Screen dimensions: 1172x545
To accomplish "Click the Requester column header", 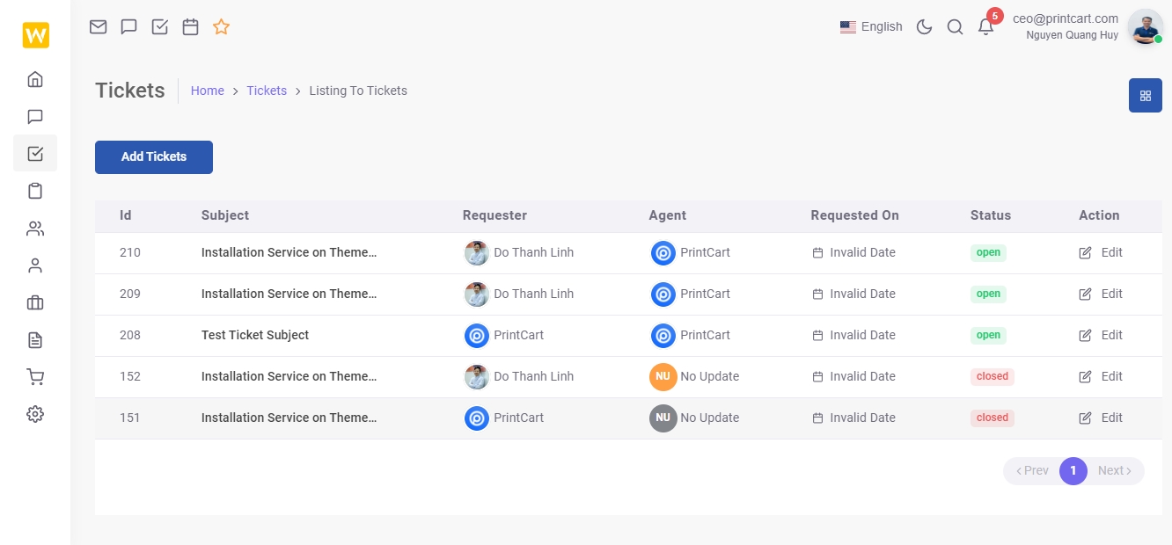I will [x=494, y=215].
